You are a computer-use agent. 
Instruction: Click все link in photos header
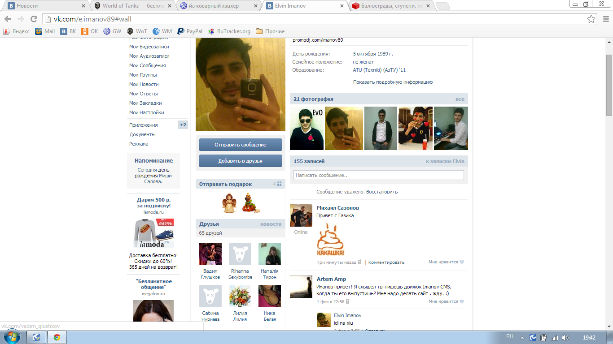[460, 99]
